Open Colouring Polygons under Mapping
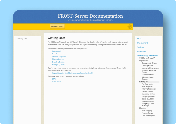This screenshot has width=176, height=124. pyautogui.click(x=149, y=116)
